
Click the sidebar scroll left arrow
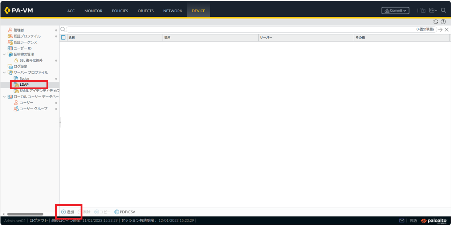(x=3, y=214)
